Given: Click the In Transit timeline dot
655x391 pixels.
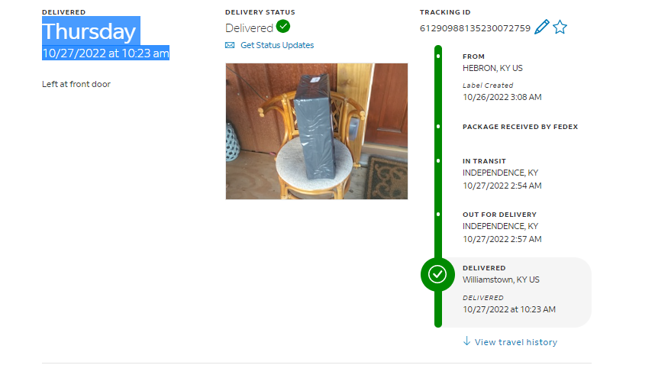Looking at the screenshot, I should pos(437,160).
